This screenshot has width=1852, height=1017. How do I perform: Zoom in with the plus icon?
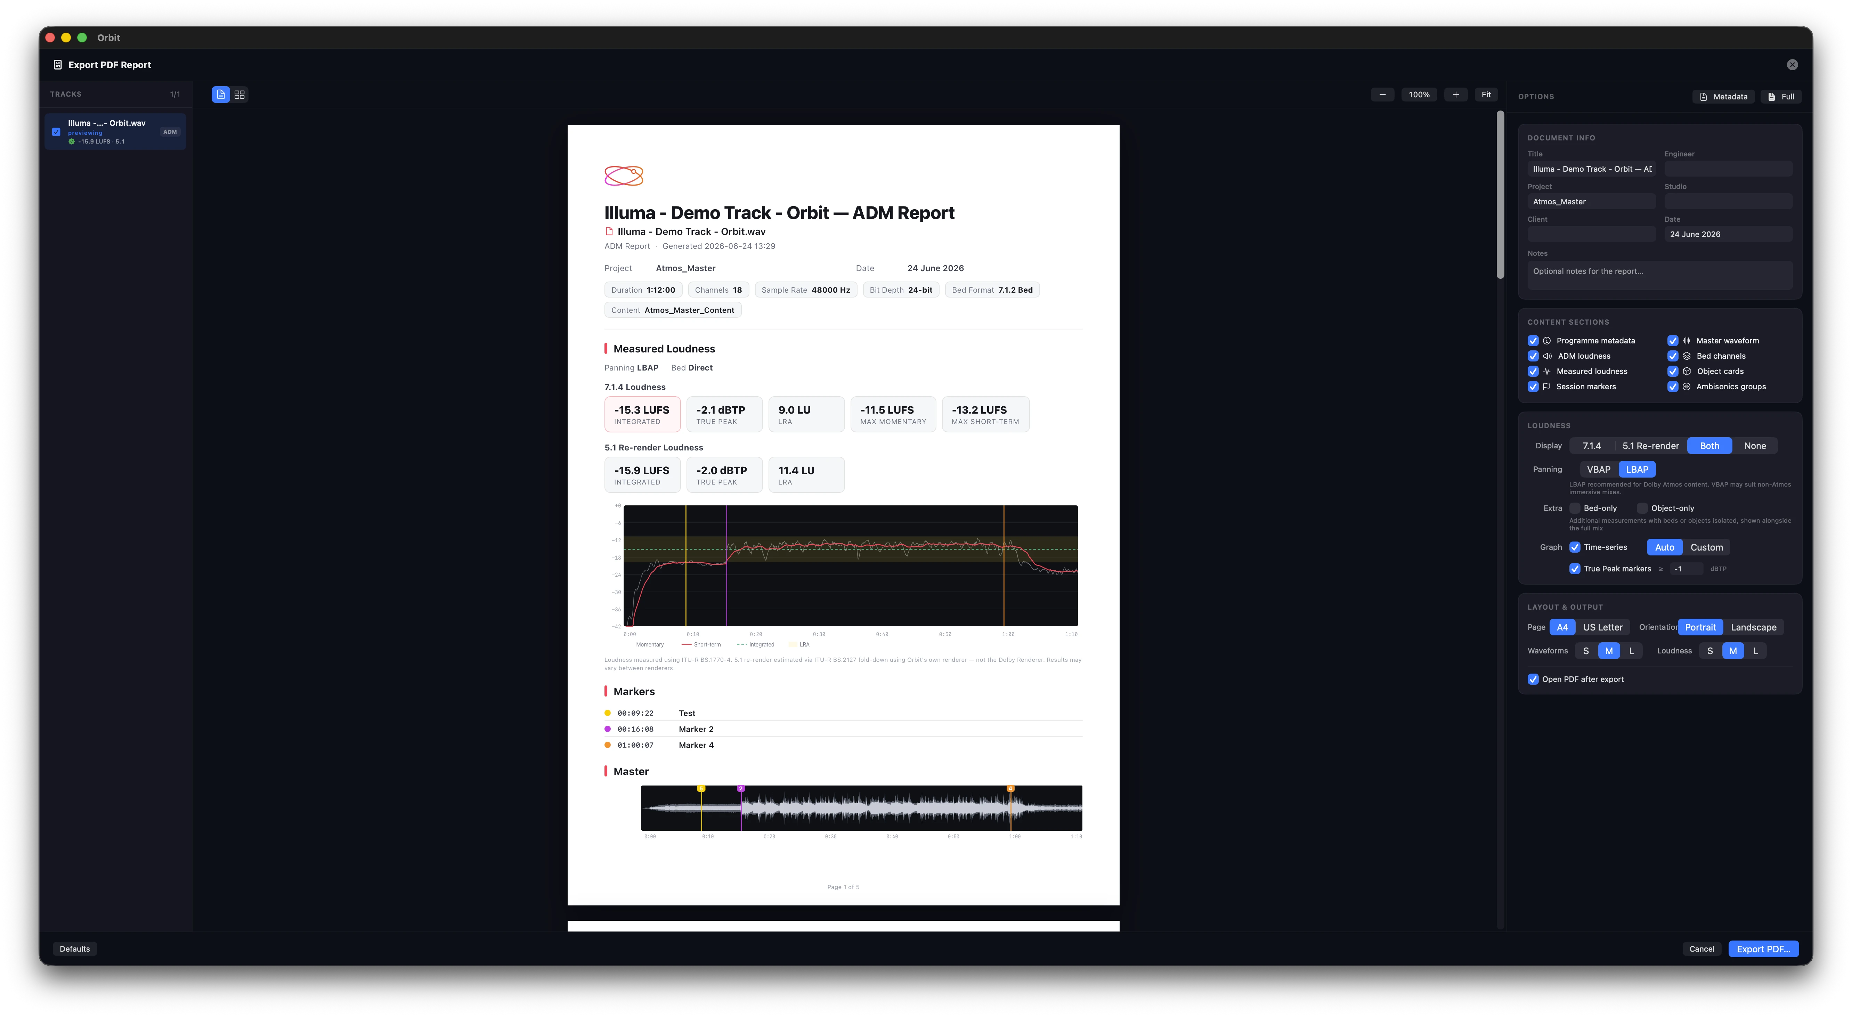click(1455, 94)
